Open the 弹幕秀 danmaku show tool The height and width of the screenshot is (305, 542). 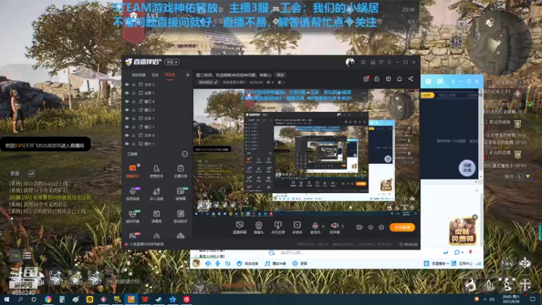(x=157, y=216)
